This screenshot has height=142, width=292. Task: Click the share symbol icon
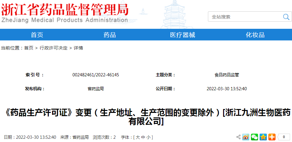click(x=238, y=137)
